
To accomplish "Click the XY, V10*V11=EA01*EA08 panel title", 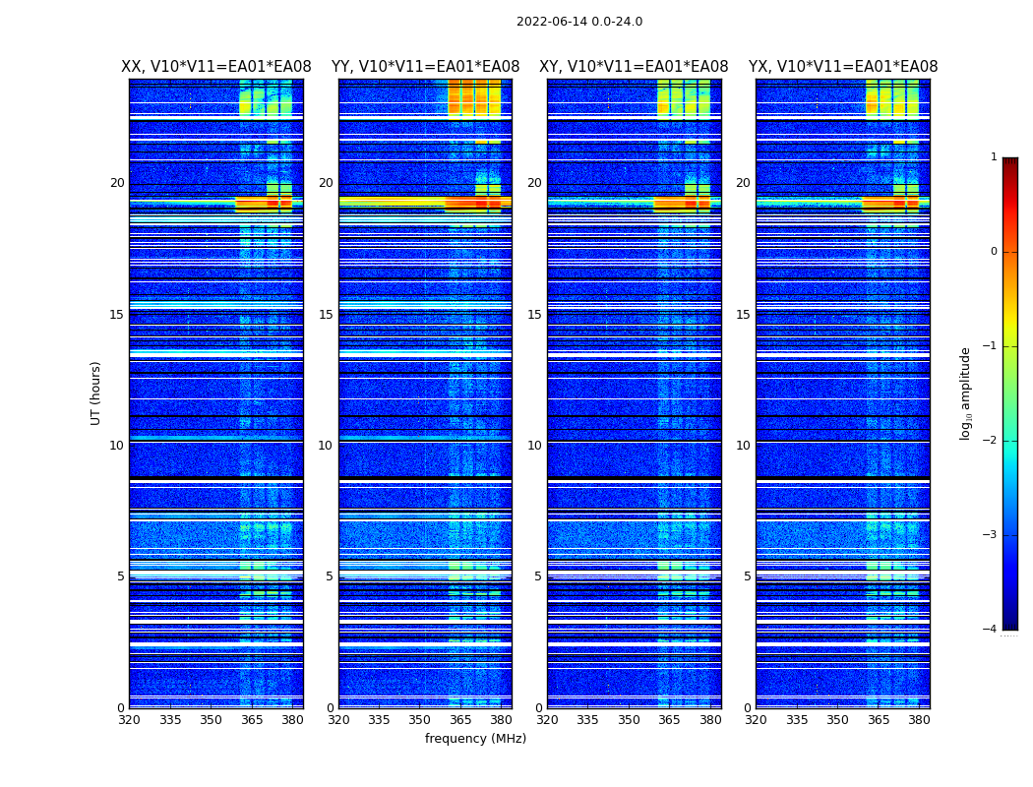I will pos(634,67).
